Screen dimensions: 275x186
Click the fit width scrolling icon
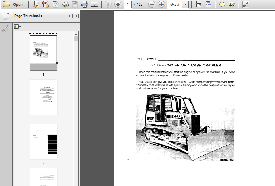click(199, 4)
